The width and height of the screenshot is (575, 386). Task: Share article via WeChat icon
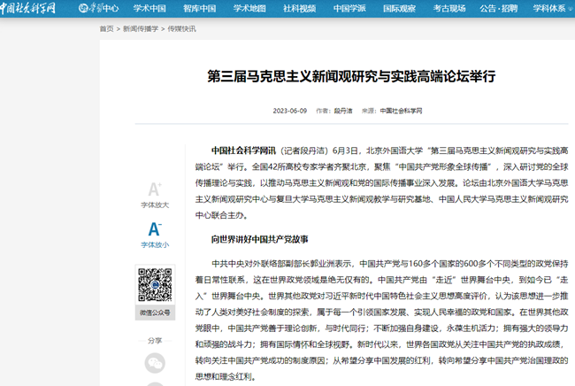[x=155, y=363]
